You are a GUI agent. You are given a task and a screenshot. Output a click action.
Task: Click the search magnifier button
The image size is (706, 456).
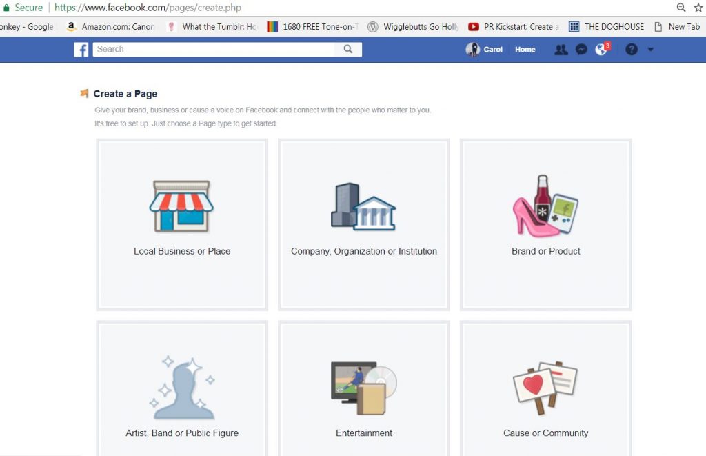[348, 49]
